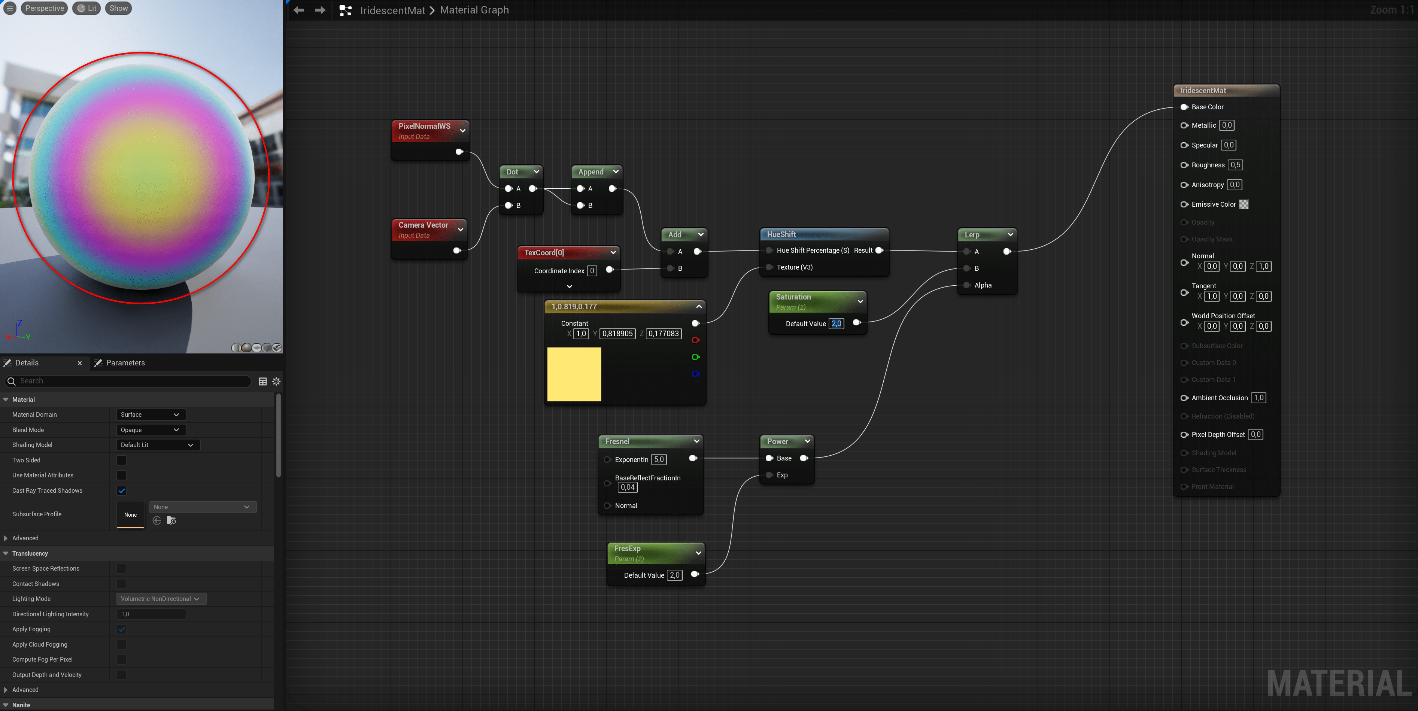Click the Lit view mode button

(x=86, y=8)
